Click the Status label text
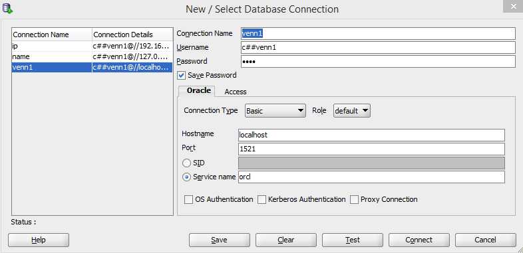 click(x=23, y=222)
